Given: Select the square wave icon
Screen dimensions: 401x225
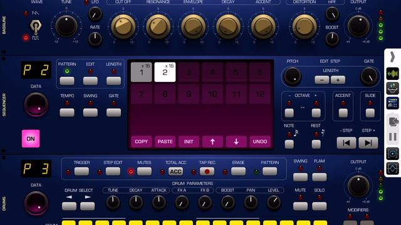Looking at the screenshot, I should coord(36,37).
